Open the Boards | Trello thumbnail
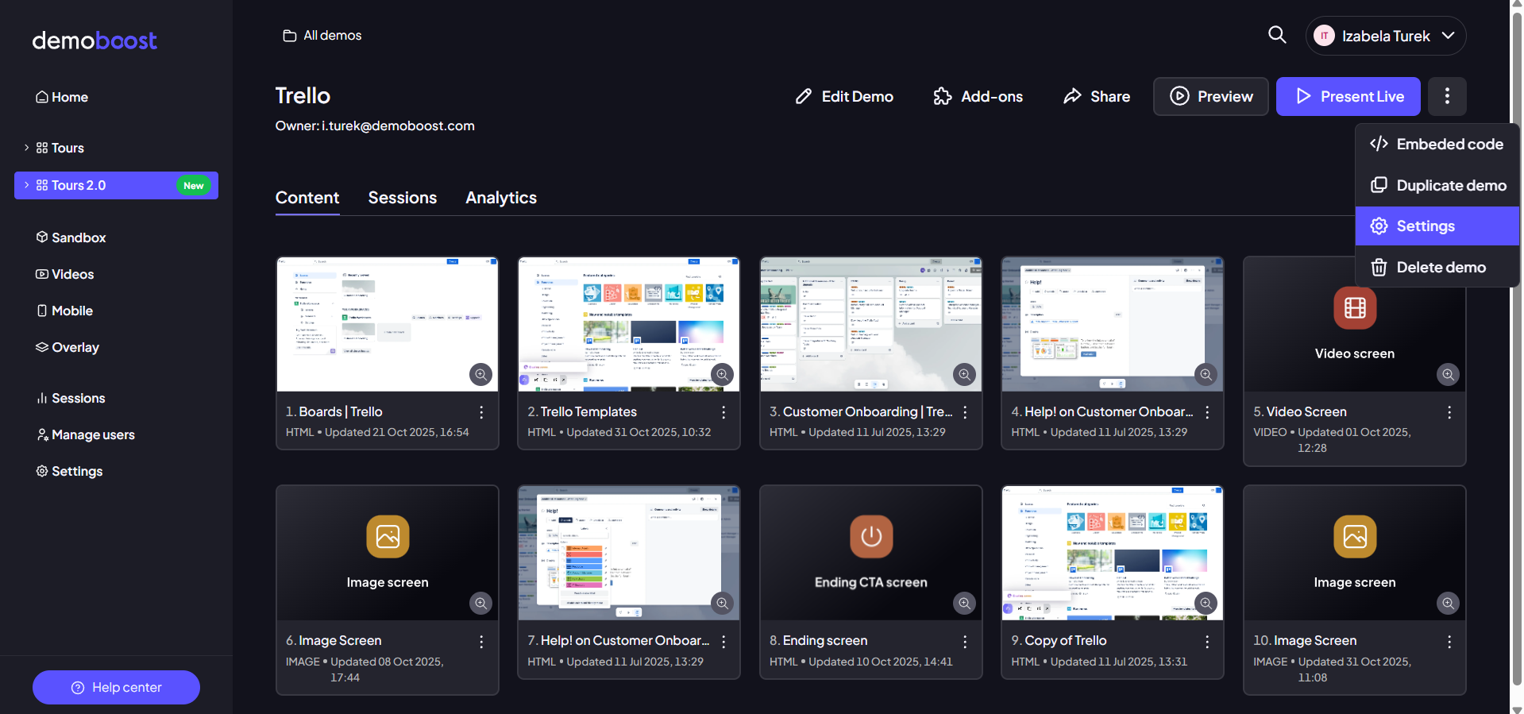Image resolution: width=1524 pixels, height=714 pixels. [388, 324]
